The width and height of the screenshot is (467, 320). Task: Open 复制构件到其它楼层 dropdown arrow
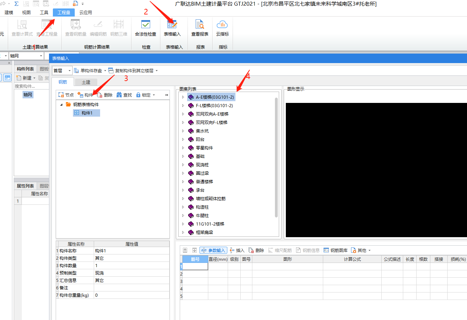point(156,70)
